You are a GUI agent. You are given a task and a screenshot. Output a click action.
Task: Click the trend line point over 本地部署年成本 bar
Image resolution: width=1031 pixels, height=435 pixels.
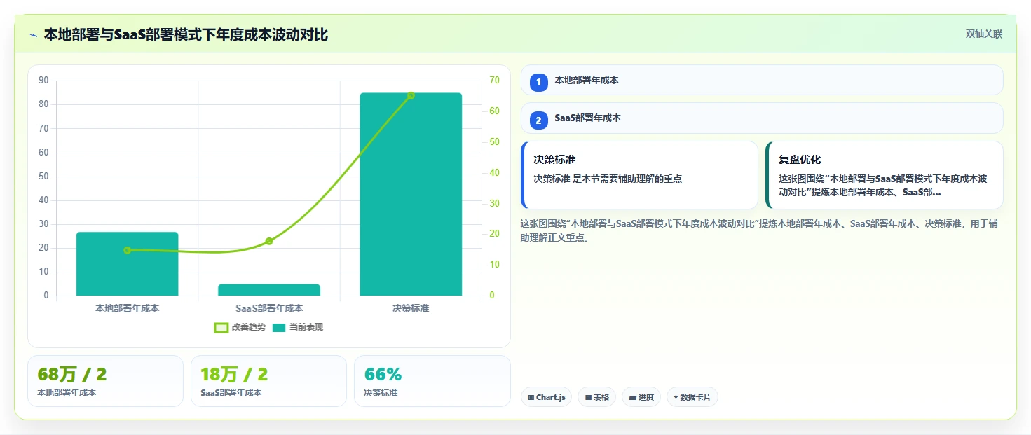click(127, 250)
